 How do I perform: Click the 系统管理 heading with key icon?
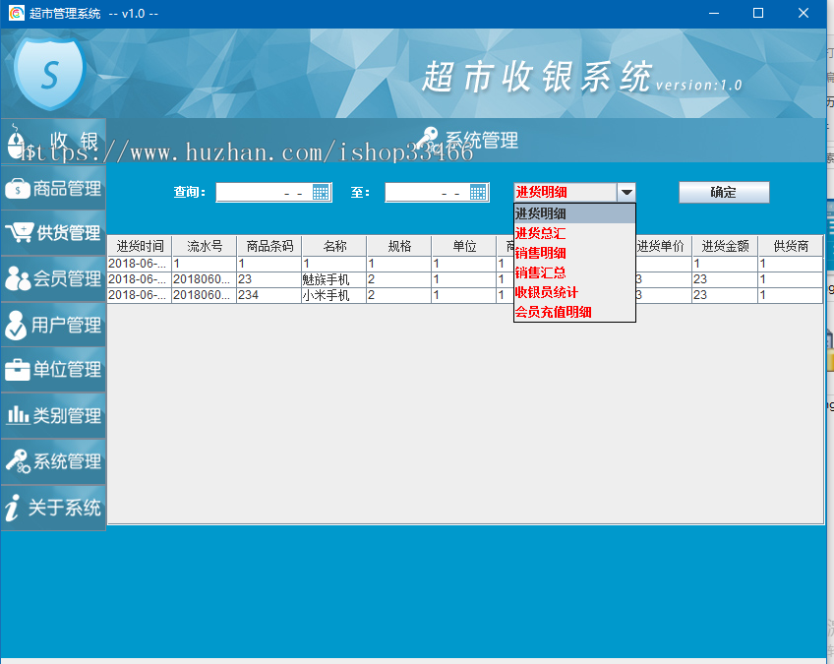click(467, 140)
